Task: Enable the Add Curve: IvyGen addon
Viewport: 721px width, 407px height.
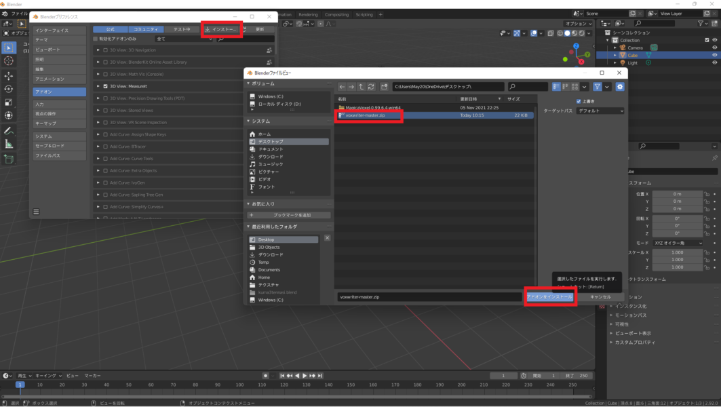Action: click(105, 182)
